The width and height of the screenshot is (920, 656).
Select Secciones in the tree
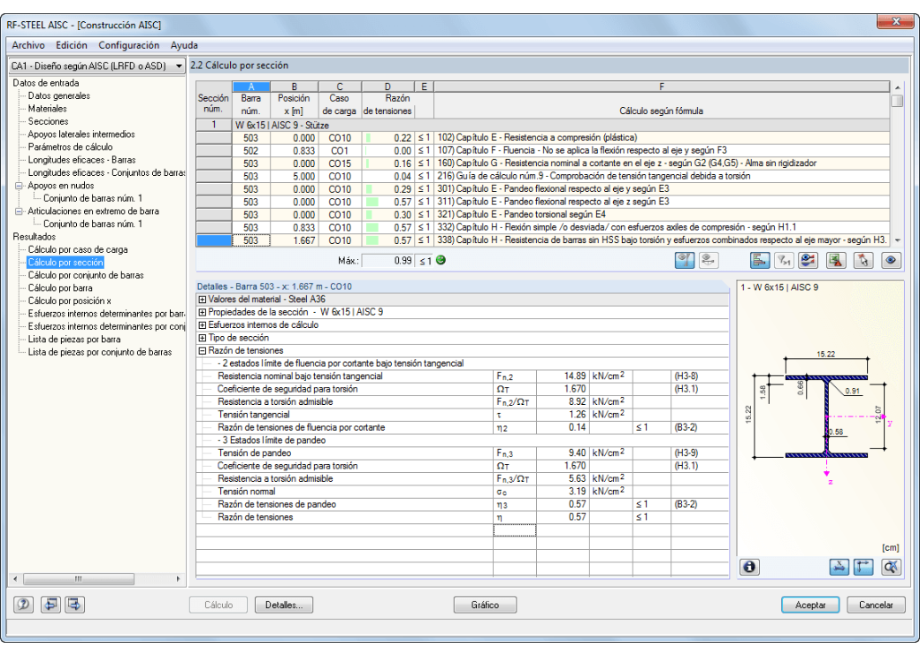pos(48,121)
